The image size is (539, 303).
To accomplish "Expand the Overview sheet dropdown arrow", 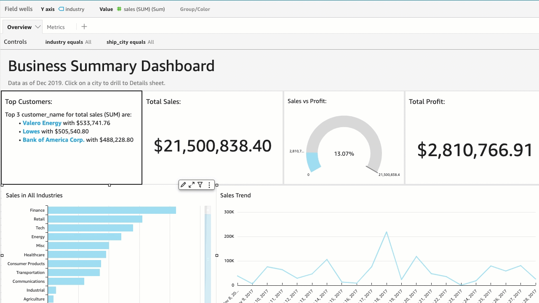I will [37, 27].
